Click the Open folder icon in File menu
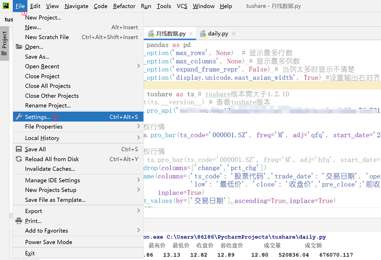The height and width of the screenshot is (260, 381). pos(19,47)
